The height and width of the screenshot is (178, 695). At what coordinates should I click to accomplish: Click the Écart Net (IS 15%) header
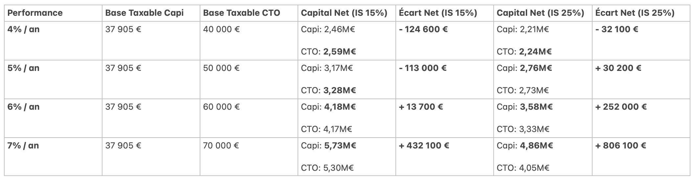click(x=437, y=13)
